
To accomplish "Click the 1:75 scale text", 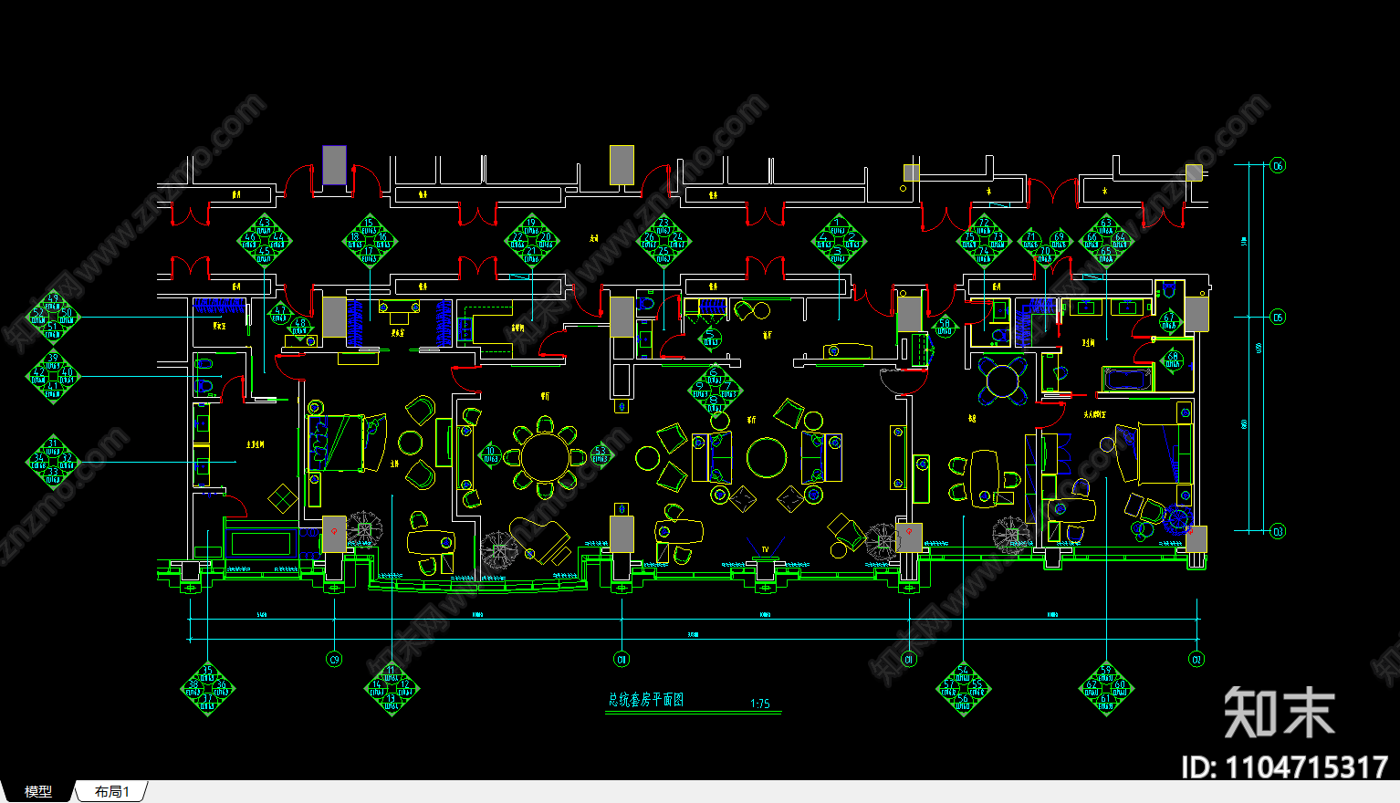I will 760,704.
